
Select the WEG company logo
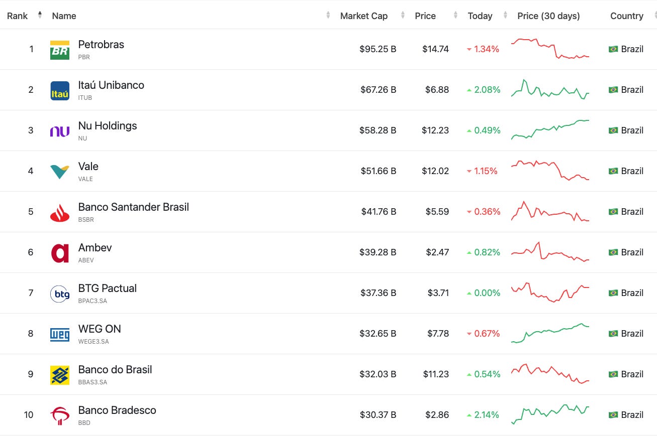(59, 334)
